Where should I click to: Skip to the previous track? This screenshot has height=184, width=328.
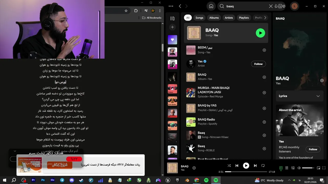237,166
